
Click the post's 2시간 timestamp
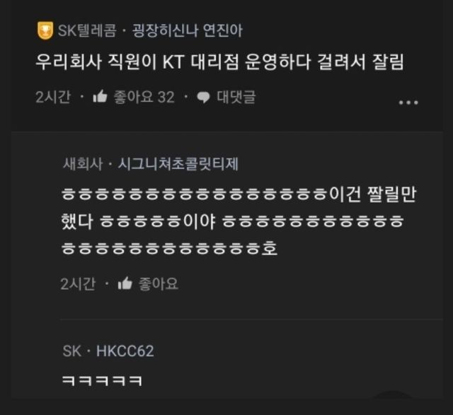[x=53, y=97]
